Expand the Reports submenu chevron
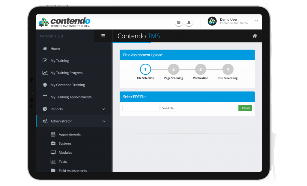 (103, 109)
